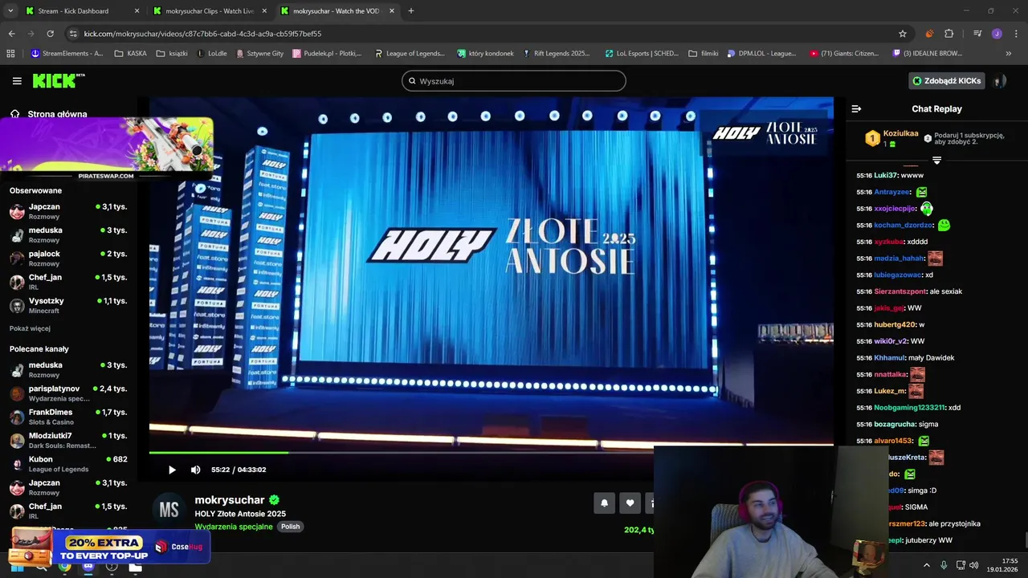Screen dimensions: 1028x578
Task: Open parisplatynov recommended channel
Action: click(x=68, y=393)
